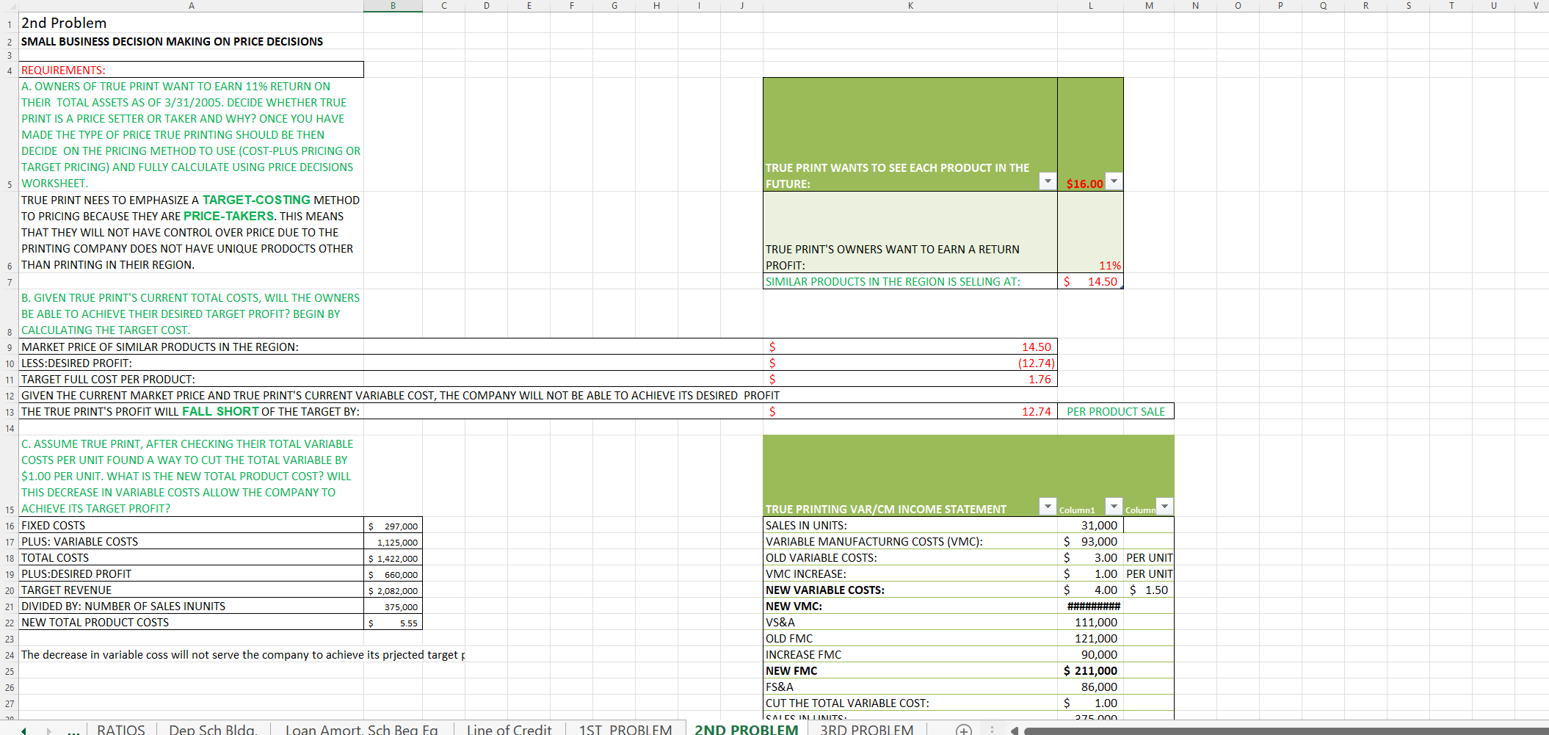This screenshot has height=735, width=1549.
Task: Select the 93,000 VMC value cell
Action: (1090, 541)
